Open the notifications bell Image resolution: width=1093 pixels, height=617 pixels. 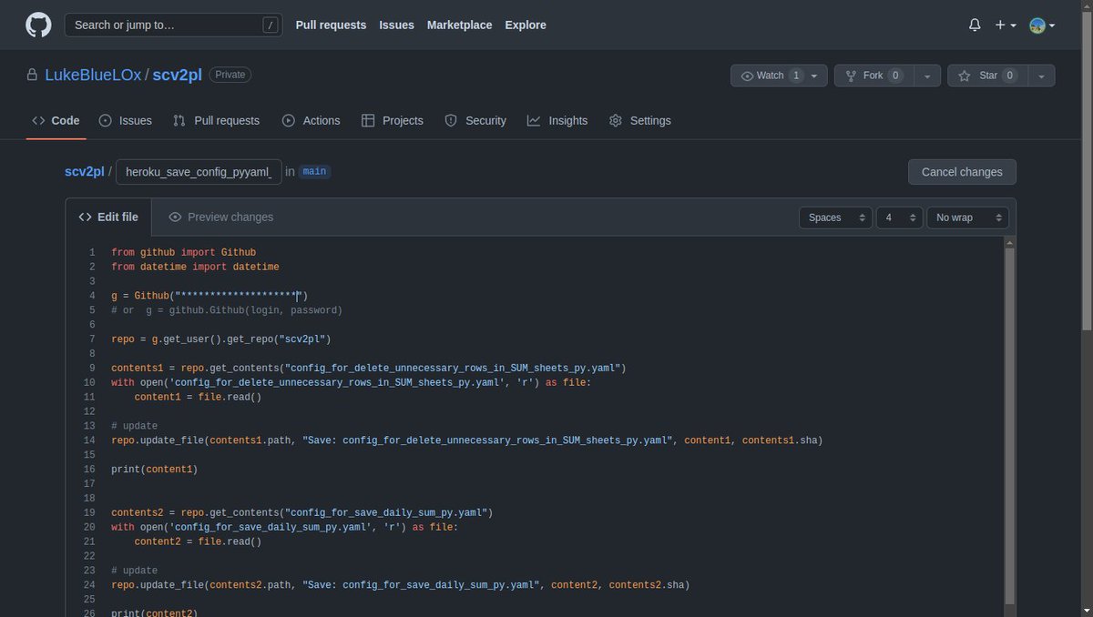[975, 25]
